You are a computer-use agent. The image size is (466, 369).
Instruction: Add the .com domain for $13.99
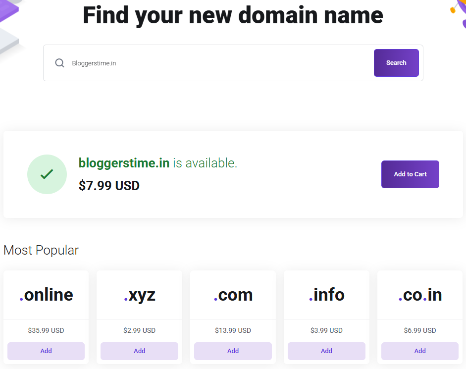(233, 351)
